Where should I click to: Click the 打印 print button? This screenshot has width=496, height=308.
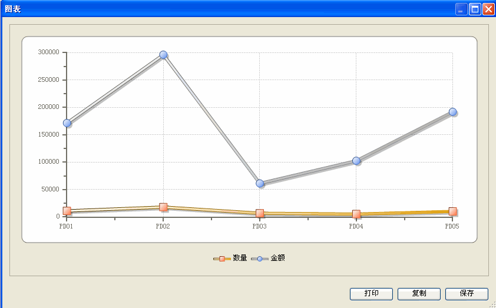coord(371,294)
